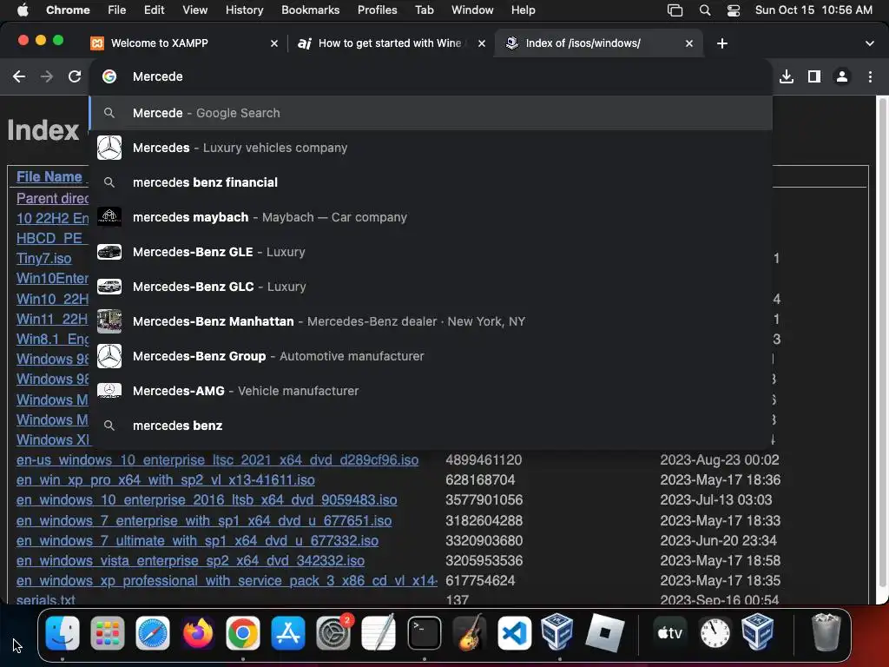
Task: Open the App Store from the Dock
Action: 288,633
